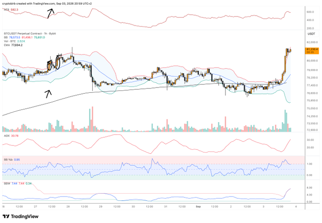Click the 400.0 label on ATR scale

click(x=310, y=20)
